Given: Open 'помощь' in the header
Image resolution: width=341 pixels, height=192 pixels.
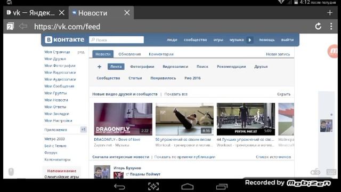Looking at the screenshot, I should tap(266, 40).
